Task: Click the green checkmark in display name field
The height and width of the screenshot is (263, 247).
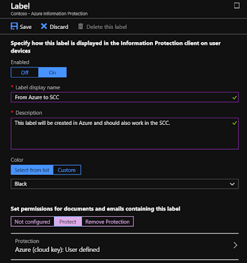Action: point(235,97)
